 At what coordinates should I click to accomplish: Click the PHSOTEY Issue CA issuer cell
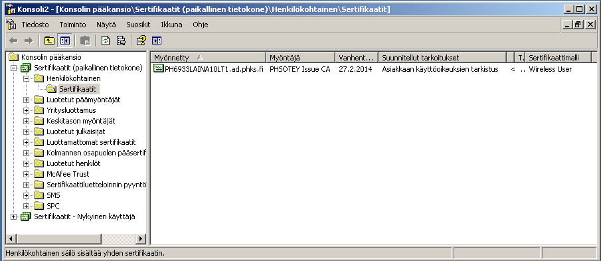pos(300,69)
